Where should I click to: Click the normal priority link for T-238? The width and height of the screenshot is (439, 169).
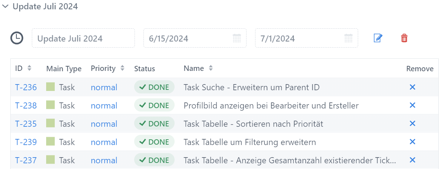click(104, 106)
